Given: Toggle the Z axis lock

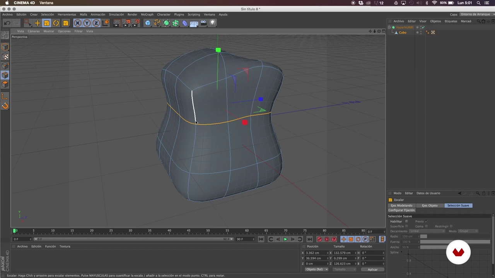Looking at the screenshot, I should tap(96, 23).
